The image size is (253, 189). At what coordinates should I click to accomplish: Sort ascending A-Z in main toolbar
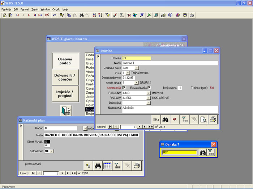coord(94,15)
